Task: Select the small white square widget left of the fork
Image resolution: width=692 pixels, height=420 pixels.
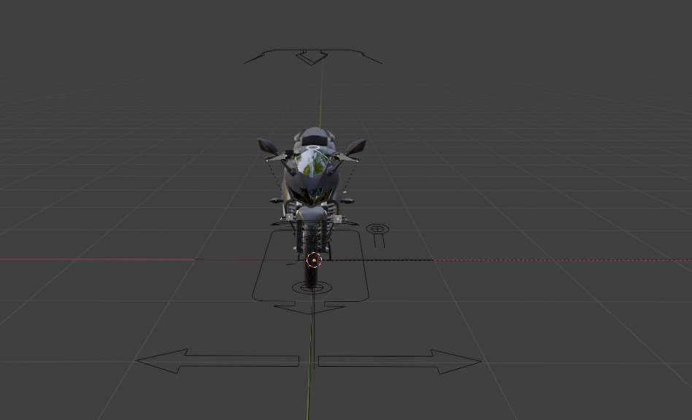Action: pos(289,218)
